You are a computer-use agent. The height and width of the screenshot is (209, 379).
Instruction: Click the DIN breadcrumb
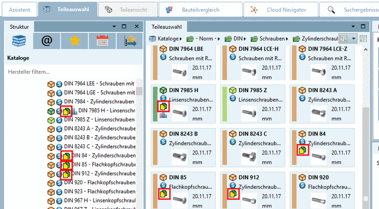tap(233, 39)
